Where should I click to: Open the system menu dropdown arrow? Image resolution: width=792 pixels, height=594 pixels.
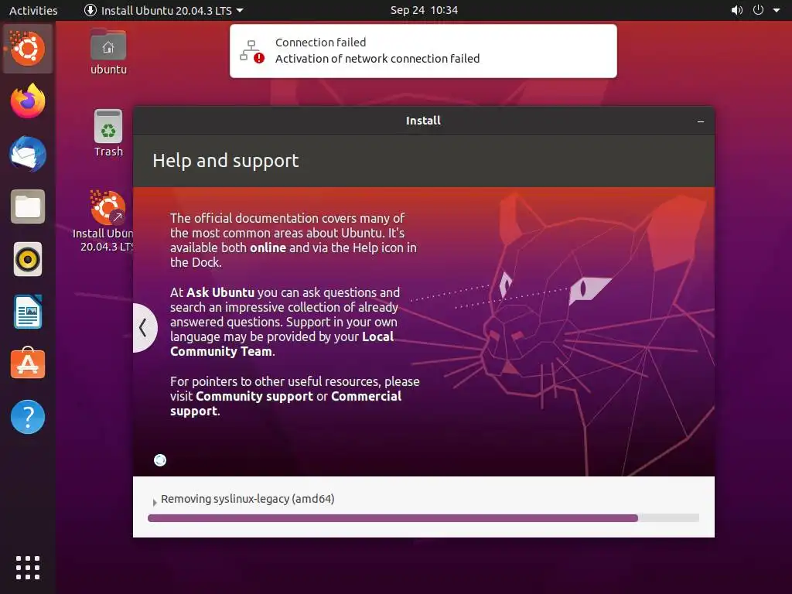[x=777, y=10]
